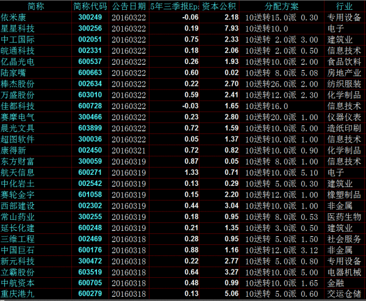Select stock name 康得新
The image size is (366, 301).
13,150
